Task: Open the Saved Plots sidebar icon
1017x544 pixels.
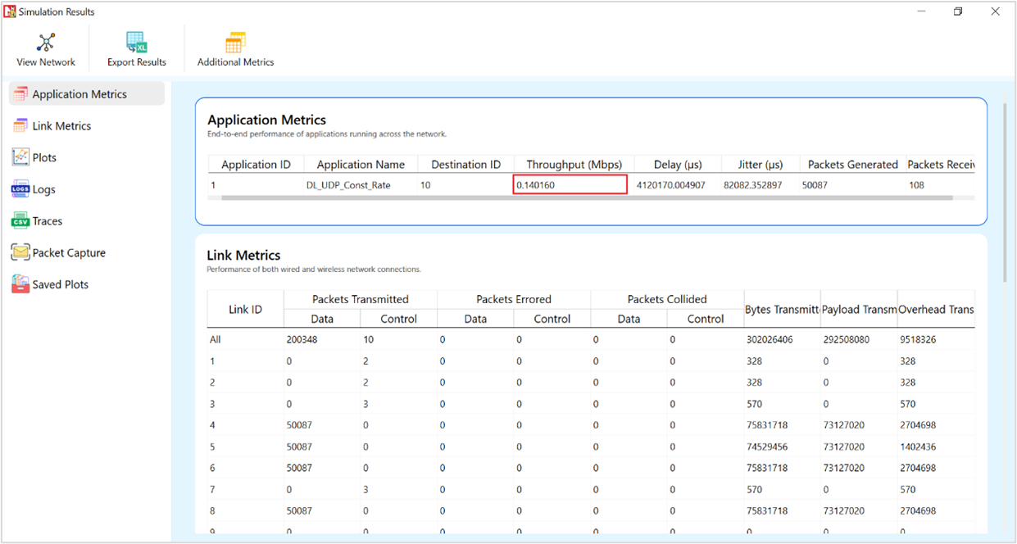Action: [20, 284]
